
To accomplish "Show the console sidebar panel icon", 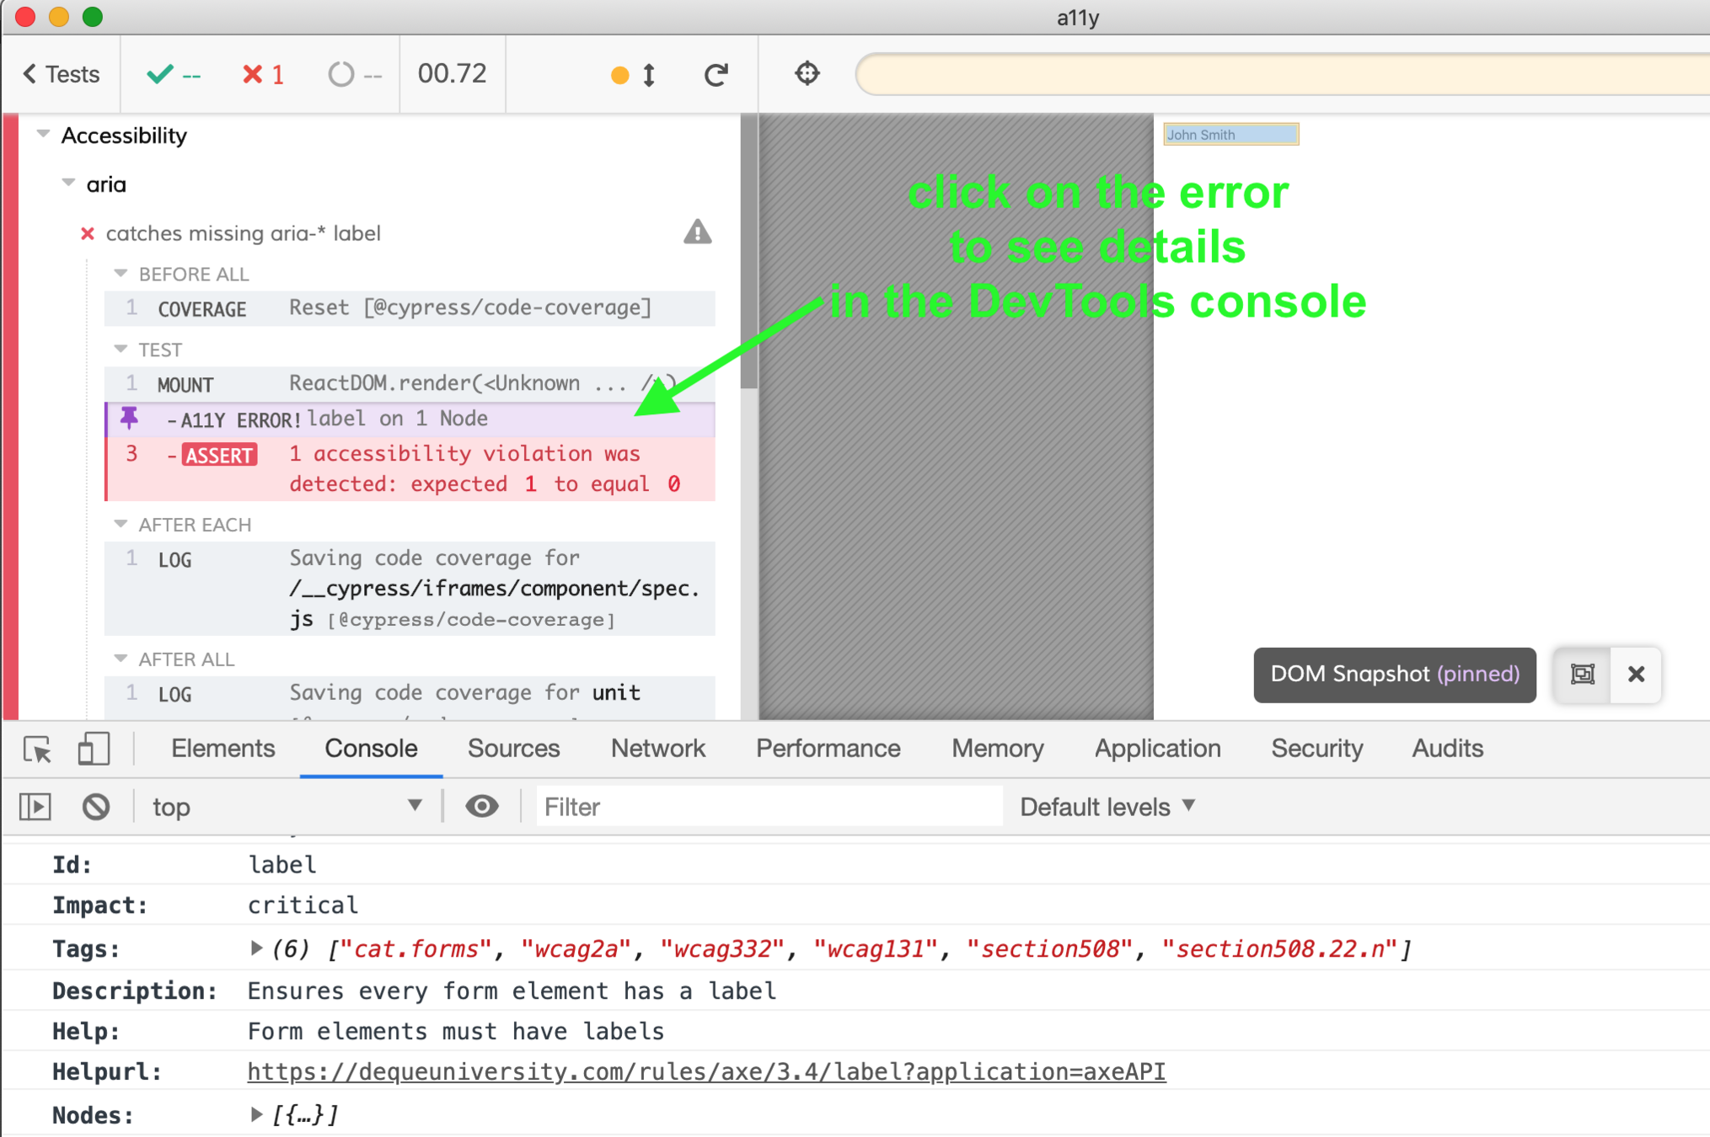I will pyautogui.click(x=35, y=807).
